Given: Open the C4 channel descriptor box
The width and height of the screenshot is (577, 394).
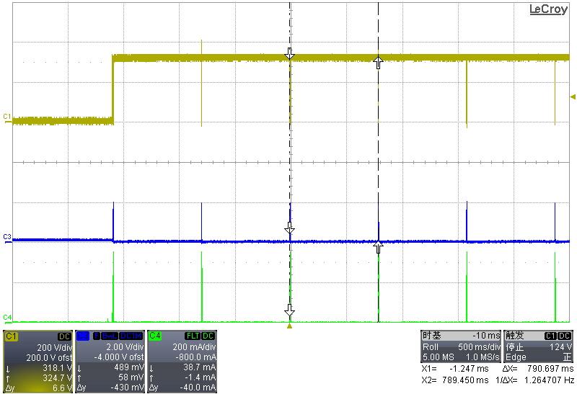Looking at the screenshot, I should pyautogui.click(x=181, y=362).
